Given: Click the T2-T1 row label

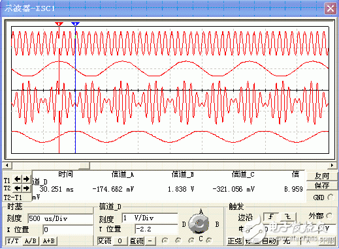Looking at the screenshot, I should pos(13,198).
